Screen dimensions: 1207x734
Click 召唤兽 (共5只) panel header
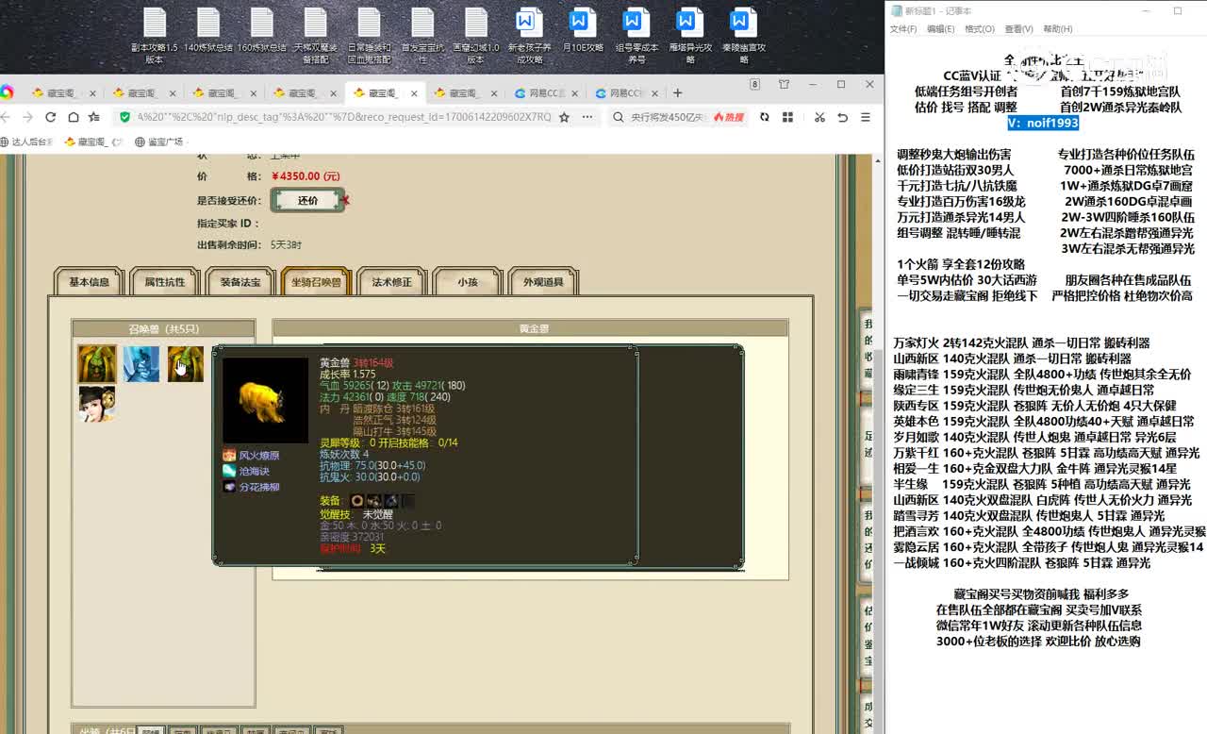click(x=164, y=328)
